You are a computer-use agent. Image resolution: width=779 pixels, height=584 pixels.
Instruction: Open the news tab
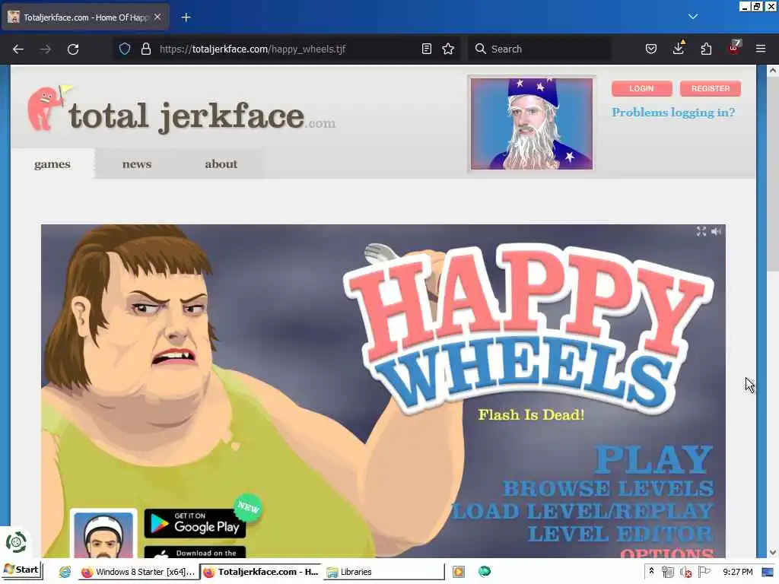coord(137,164)
